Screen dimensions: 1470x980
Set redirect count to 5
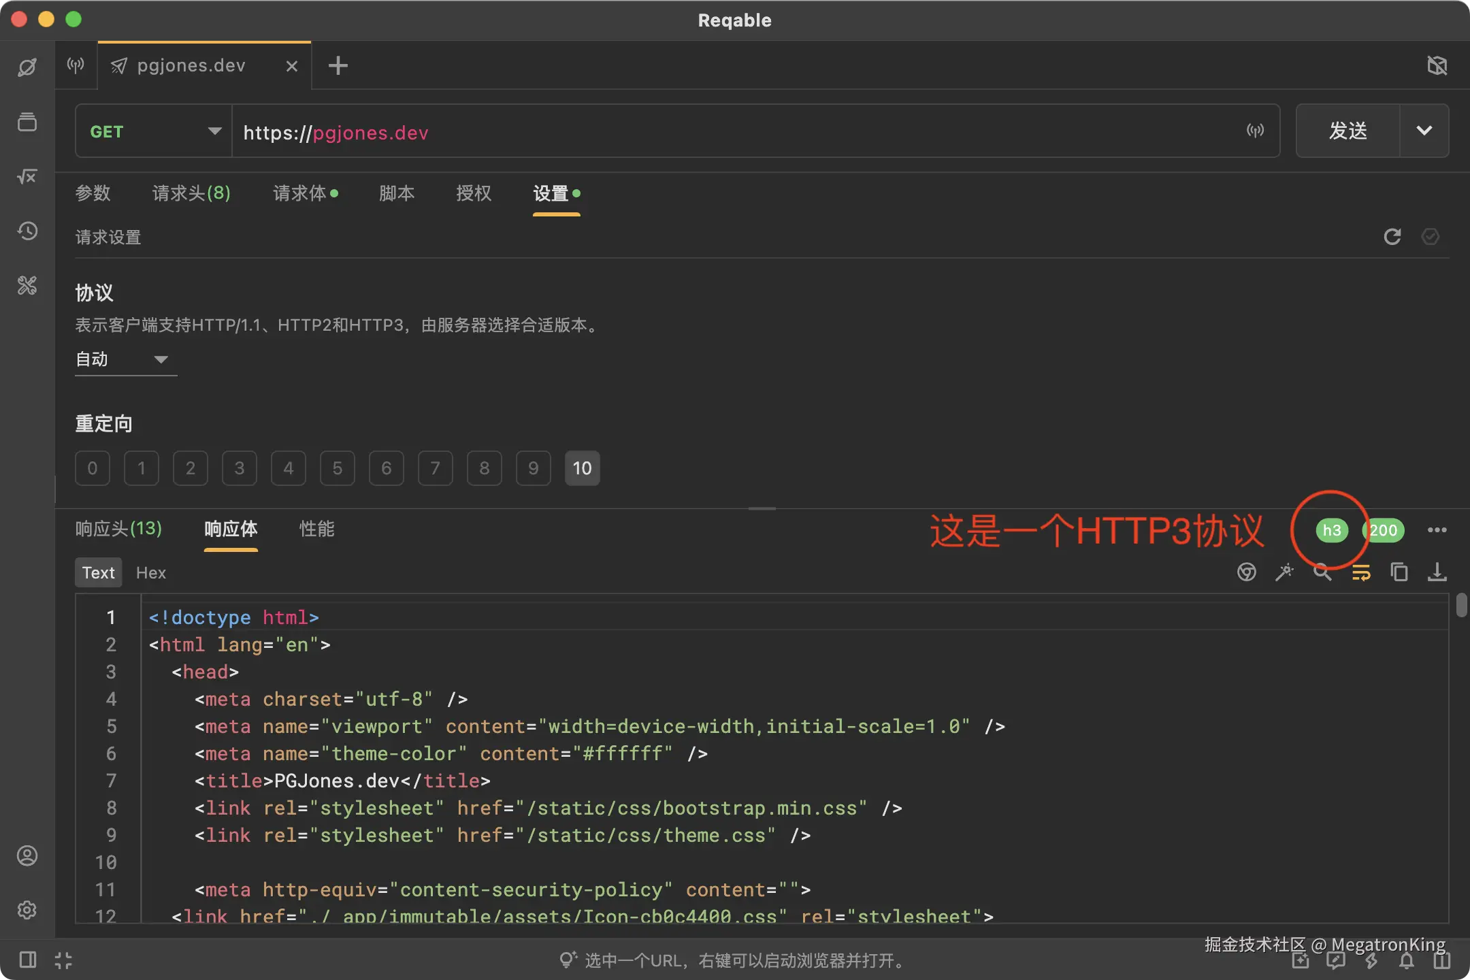point(338,468)
